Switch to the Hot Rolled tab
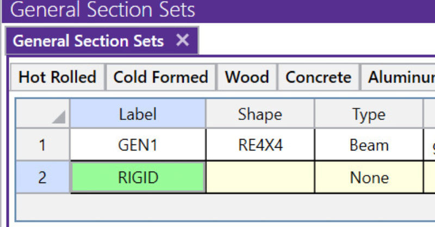The height and width of the screenshot is (227, 435). coord(57,77)
